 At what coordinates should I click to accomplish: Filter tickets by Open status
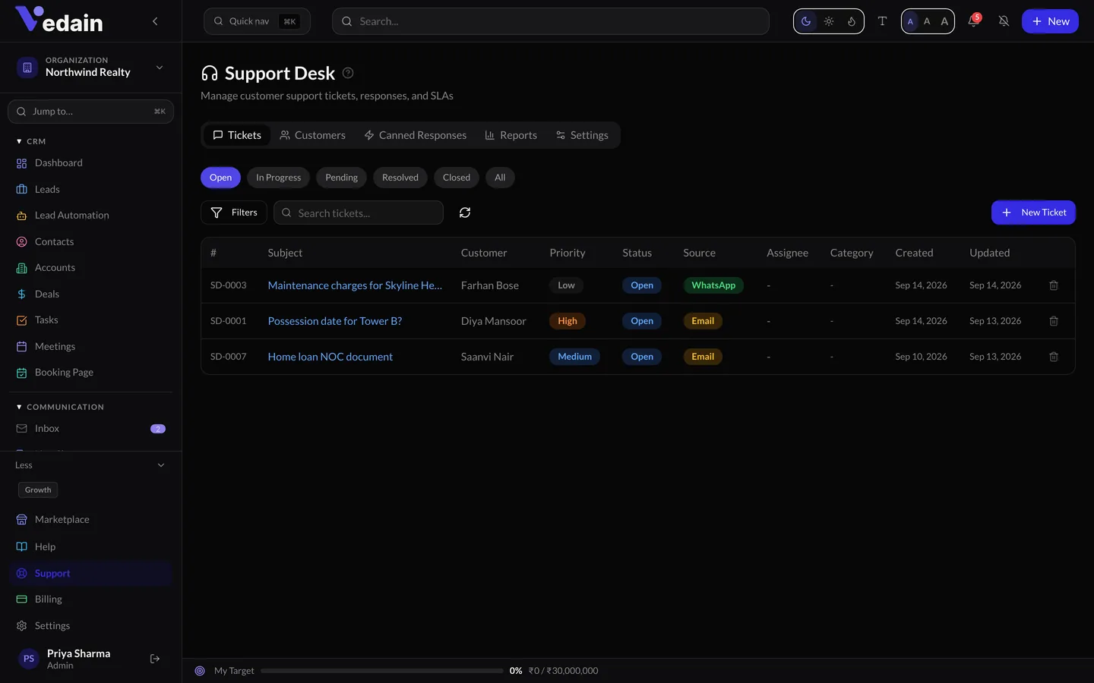220,178
